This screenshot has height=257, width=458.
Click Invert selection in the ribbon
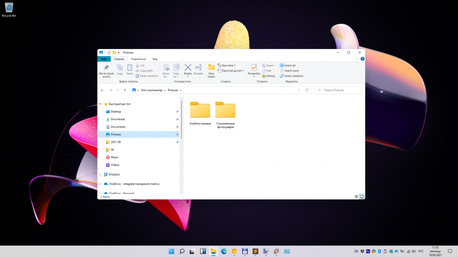pos(291,76)
